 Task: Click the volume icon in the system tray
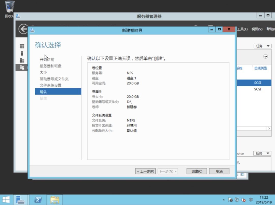[x=243, y=200]
